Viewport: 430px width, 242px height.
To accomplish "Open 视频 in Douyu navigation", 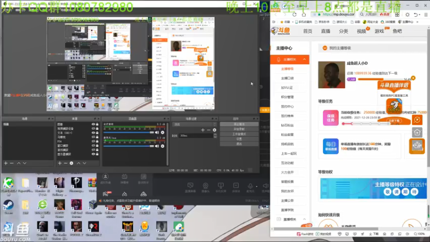I will pyautogui.click(x=361, y=31).
